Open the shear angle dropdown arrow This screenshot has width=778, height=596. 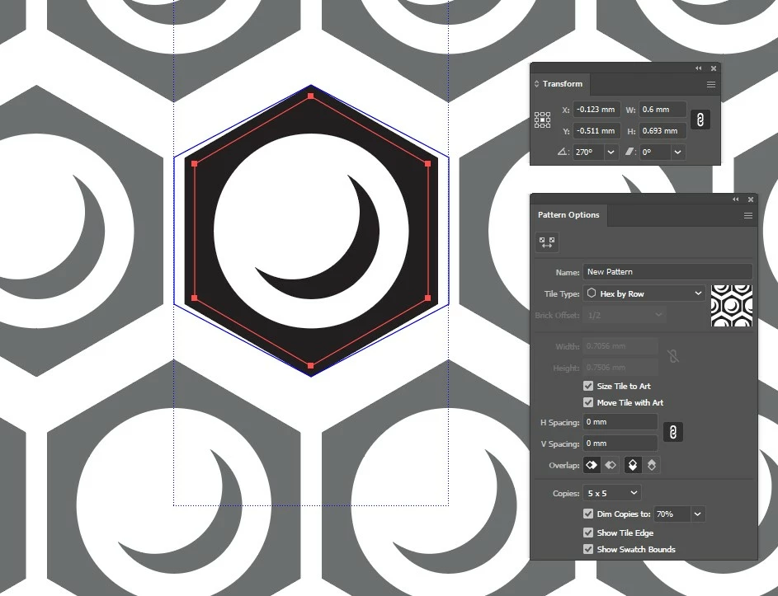coord(678,153)
